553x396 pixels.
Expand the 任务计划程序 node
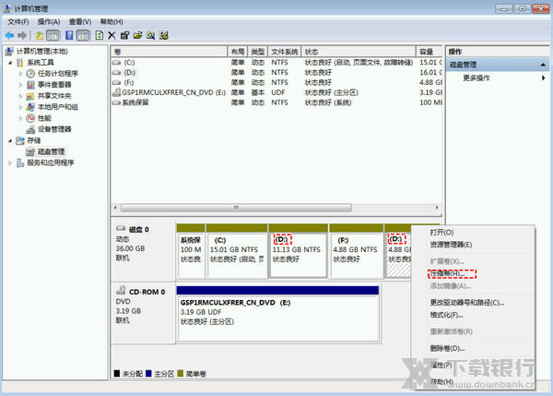(21, 74)
